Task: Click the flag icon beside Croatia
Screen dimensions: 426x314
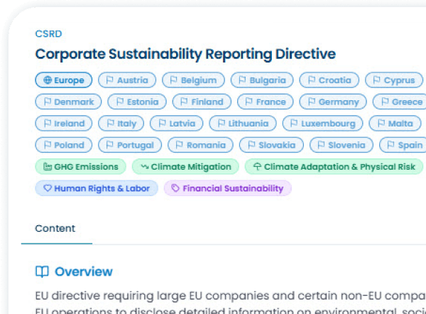Action: [312, 80]
